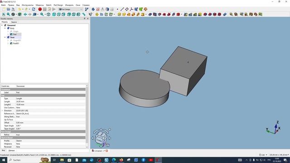Open the Sketch menu

click(48, 5)
